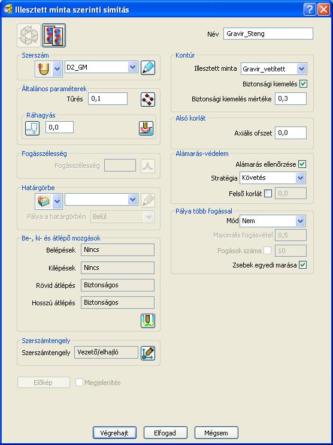Click the boundary type icon under Határgörbe
This screenshot has height=445, width=333.
click(44, 201)
